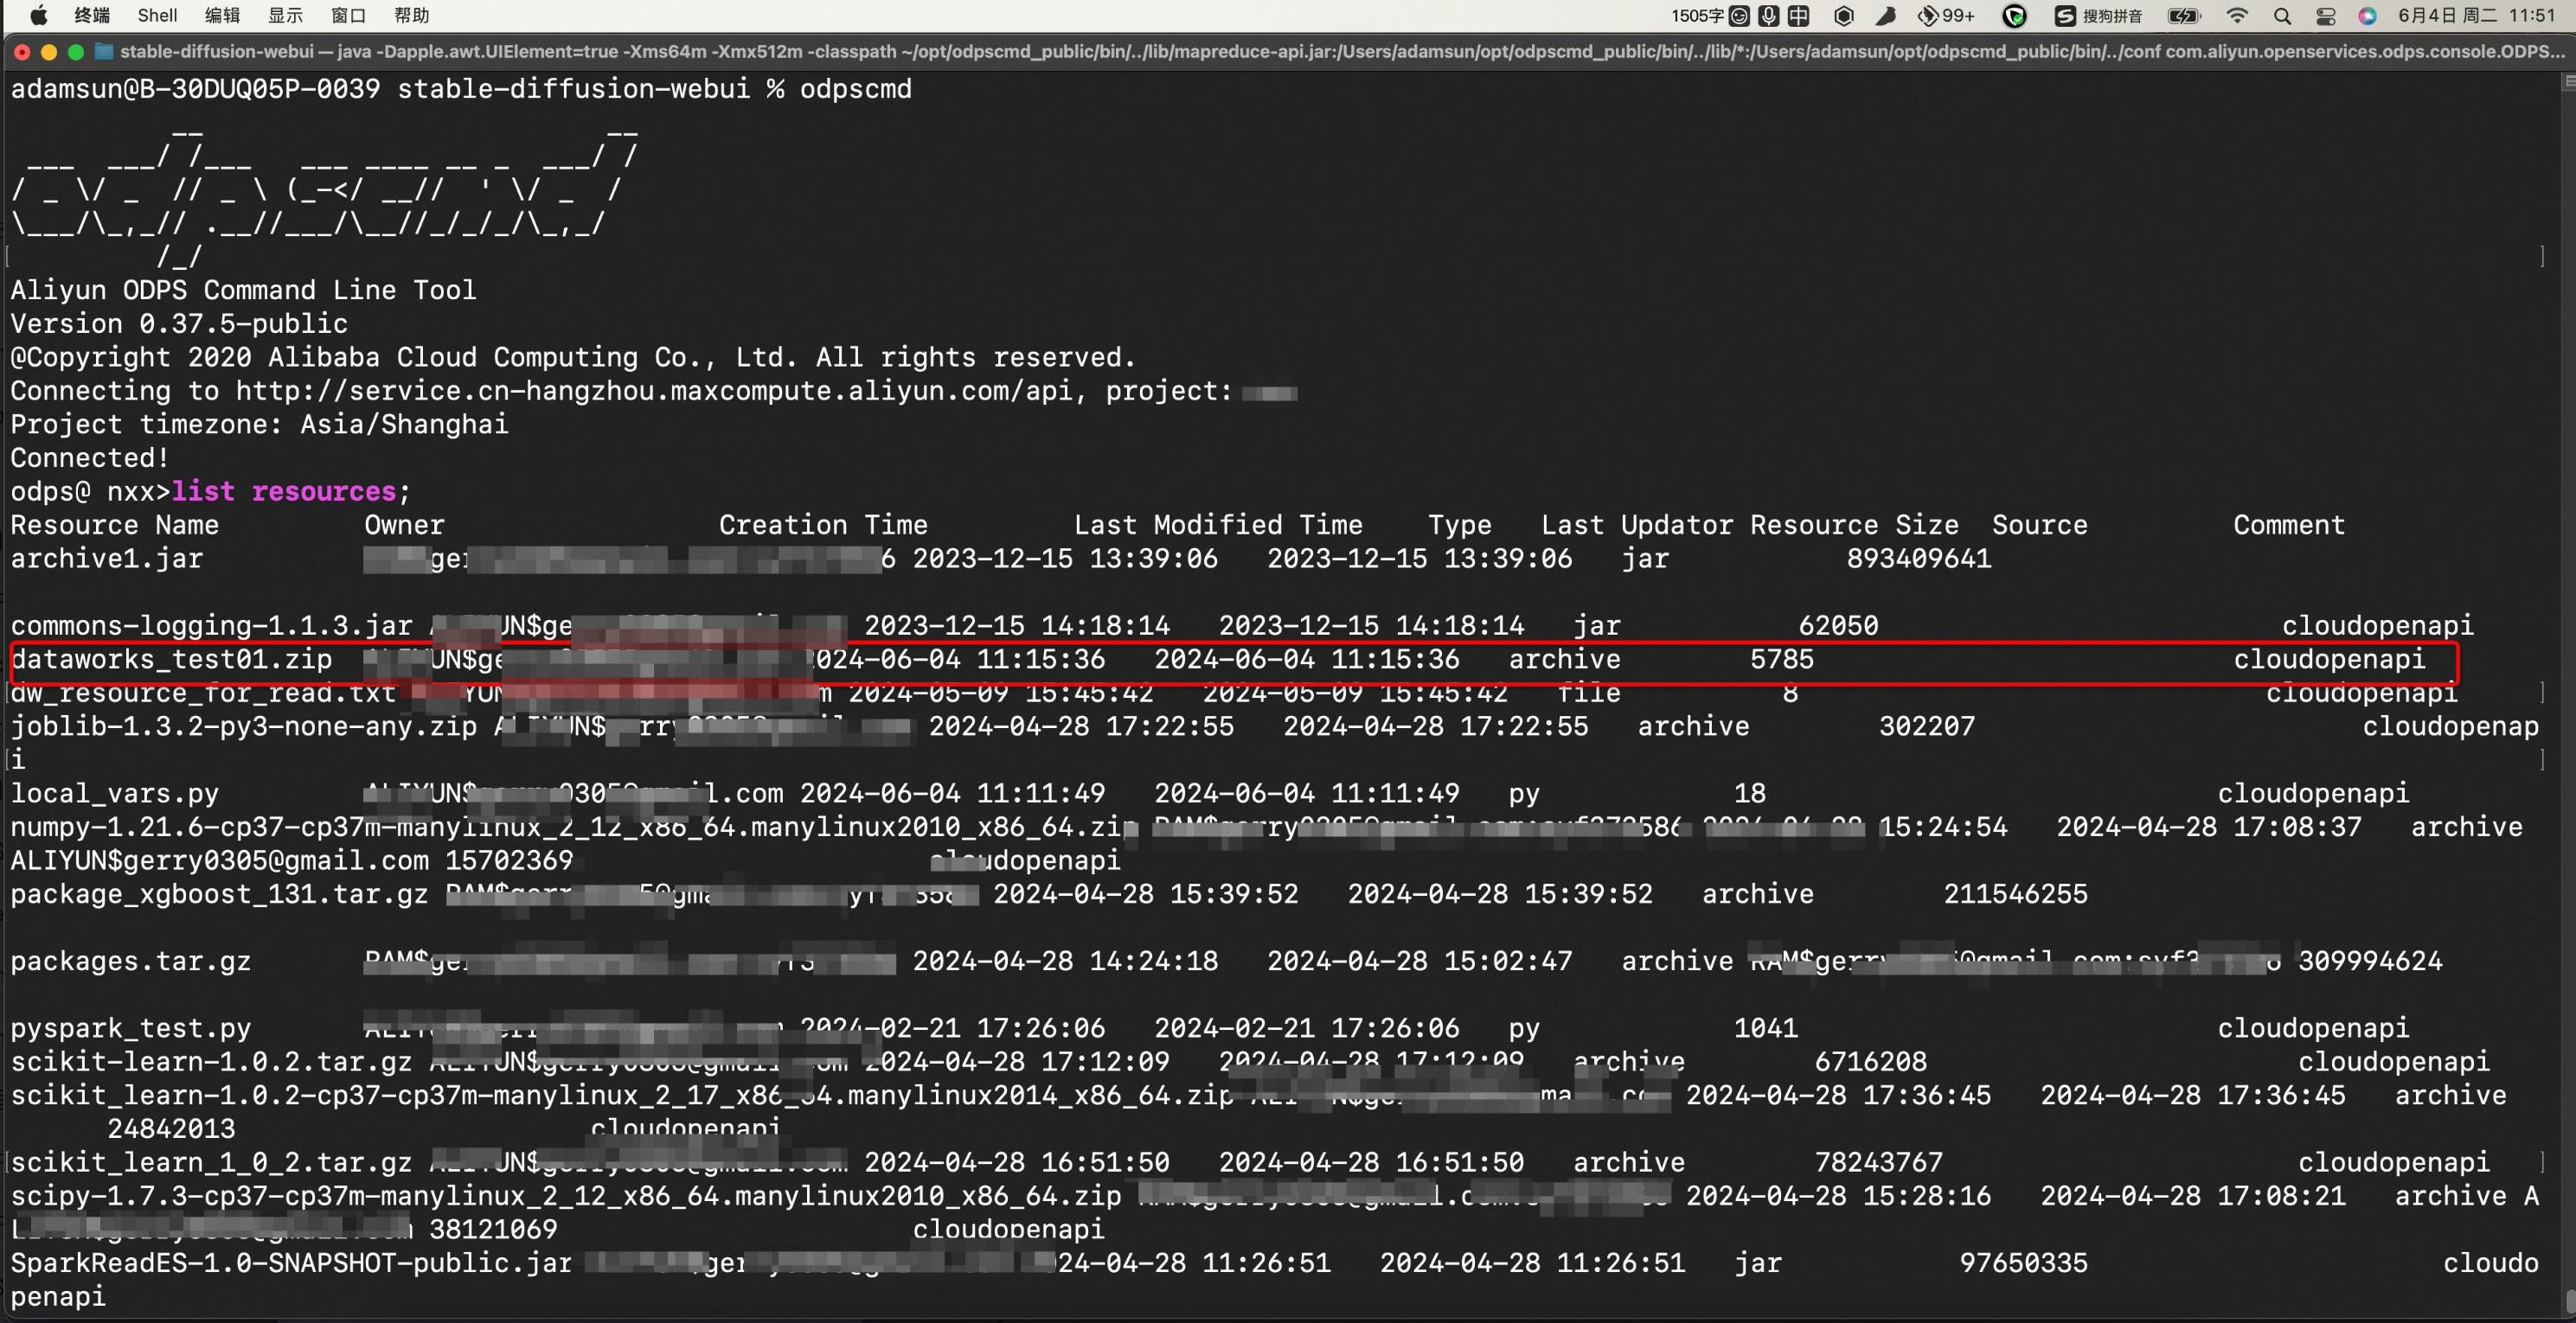Click the hexagon-shaped menu bar icon
Screen dimensions: 2576x1323
coord(1843,16)
